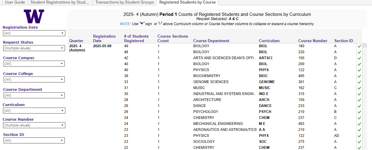Click the green checkmark in the PSYCH 210 row
This screenshot has height=150, width=372.
tap(359, 112)
